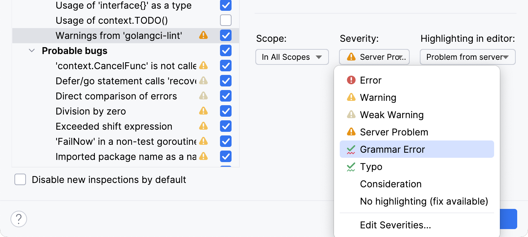Open the 'In All Scopes' scope dropdown
The image size is (528, 237).
(x=292, y=57)
